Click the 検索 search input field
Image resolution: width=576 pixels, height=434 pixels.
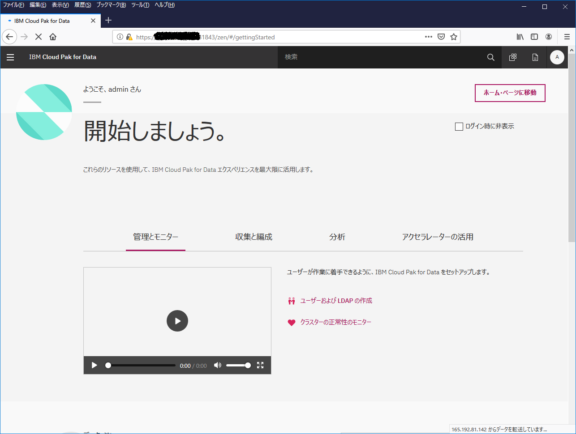click(x=381, y=57)
